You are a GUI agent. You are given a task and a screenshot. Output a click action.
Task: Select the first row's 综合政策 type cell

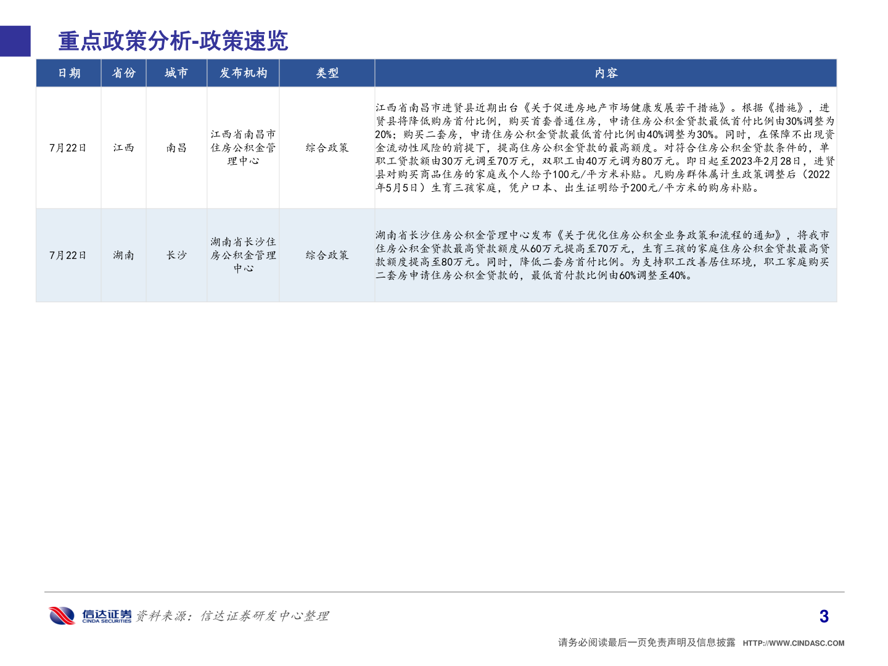pyautogui.click(x=327, y=148)
